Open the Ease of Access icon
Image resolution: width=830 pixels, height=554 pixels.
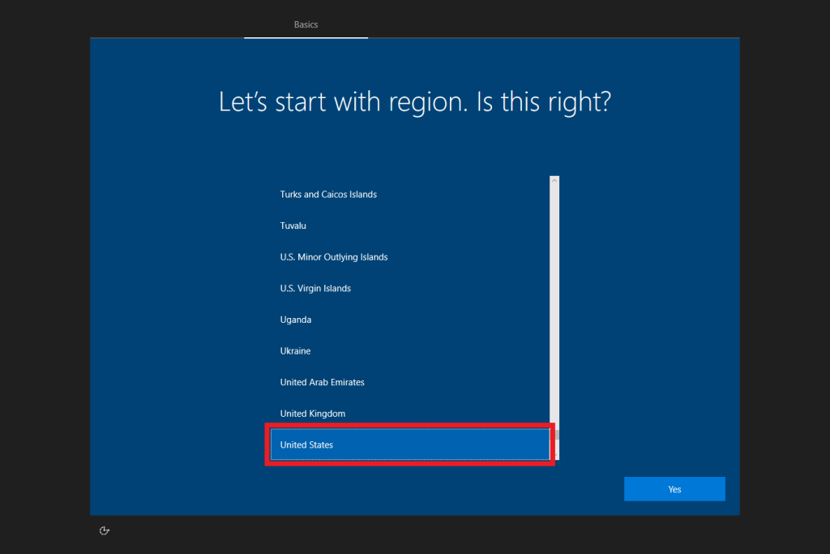coord(104,530)
